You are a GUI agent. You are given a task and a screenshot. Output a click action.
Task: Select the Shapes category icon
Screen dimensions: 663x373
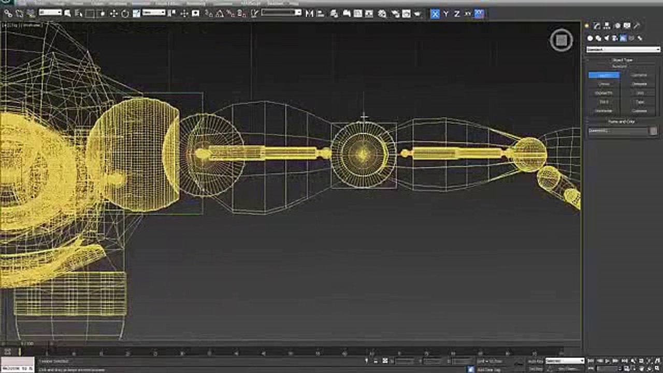(x=598, y=38)
